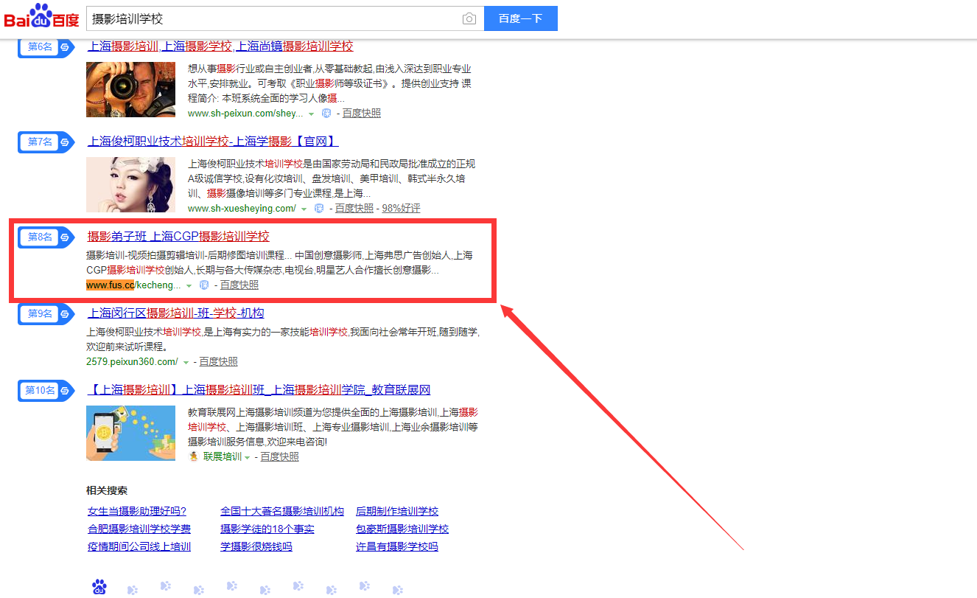977x598 pixels.
Task: Open result 上海俊柯职业技术培训学校 官网
Action: (x=213, y=142)
